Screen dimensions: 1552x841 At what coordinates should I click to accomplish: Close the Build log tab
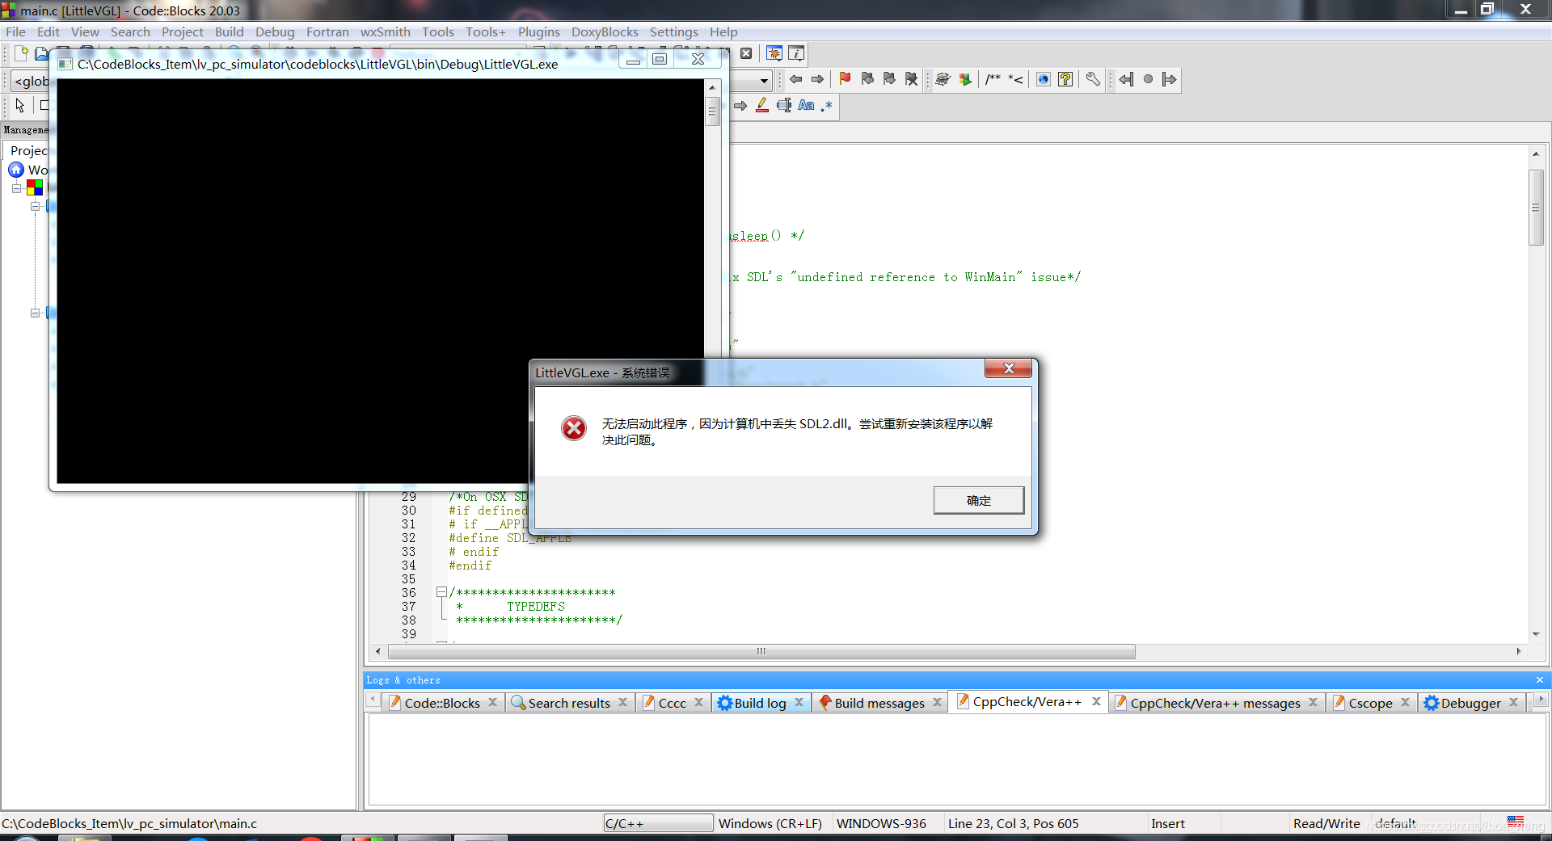799,702
